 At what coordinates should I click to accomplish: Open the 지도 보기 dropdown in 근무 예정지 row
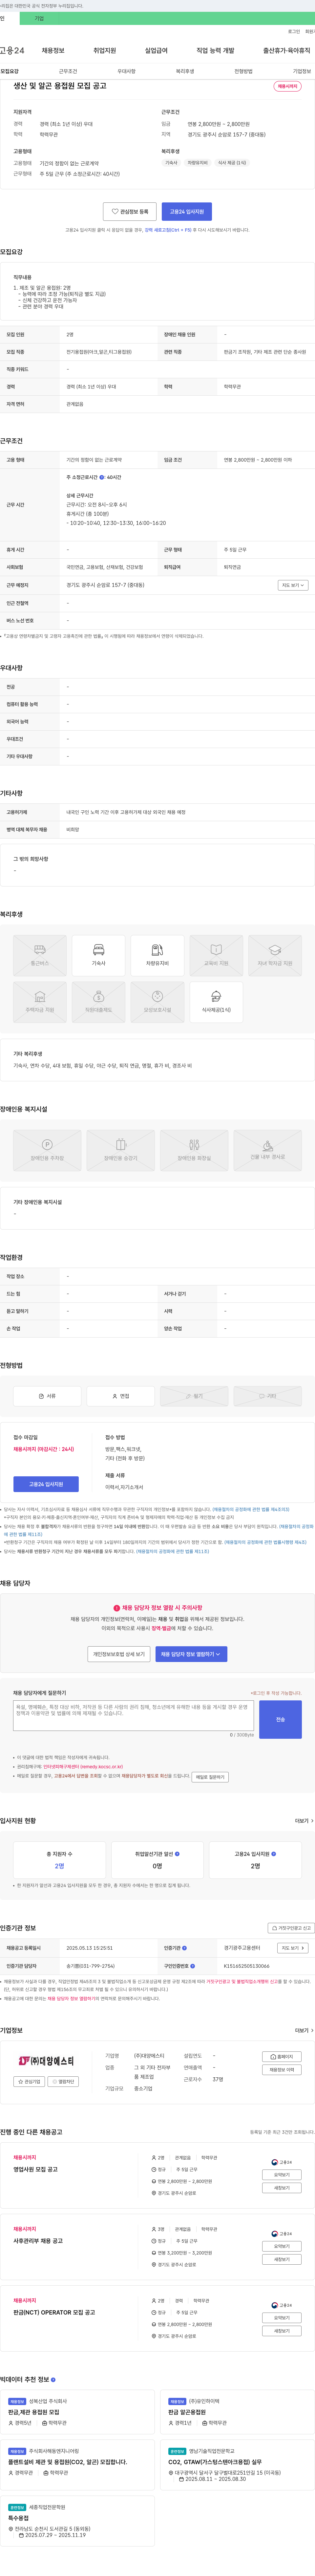point(293,585)
